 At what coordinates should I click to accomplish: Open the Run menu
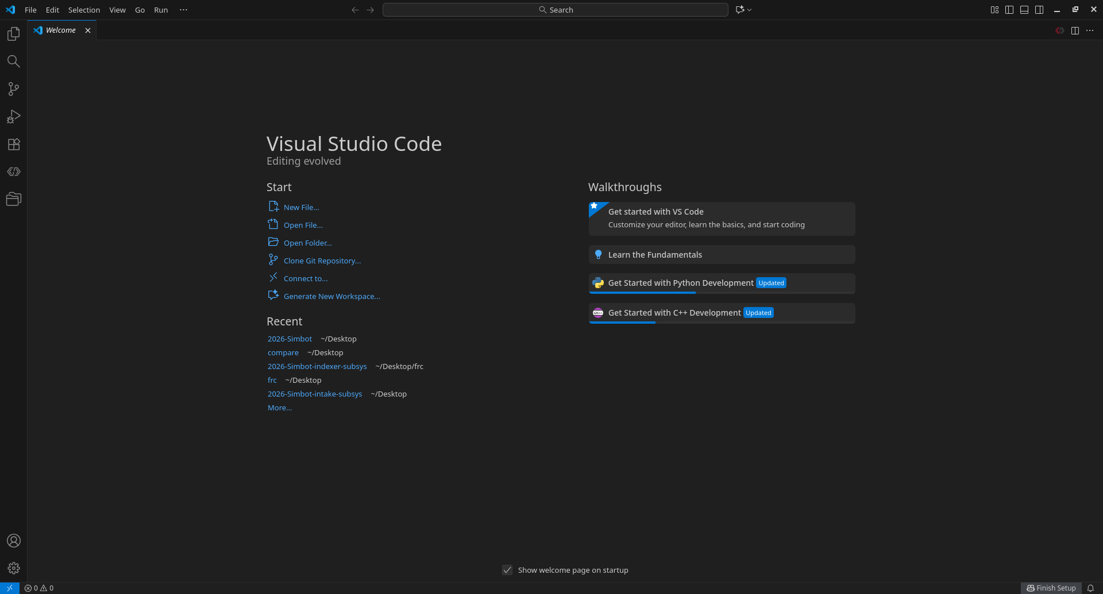click(161, 10)
